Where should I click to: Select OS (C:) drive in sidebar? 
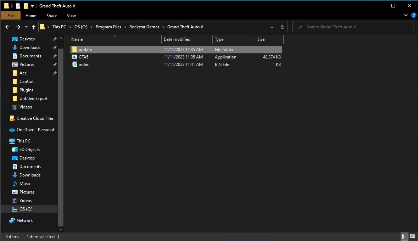tap(26, 209)
